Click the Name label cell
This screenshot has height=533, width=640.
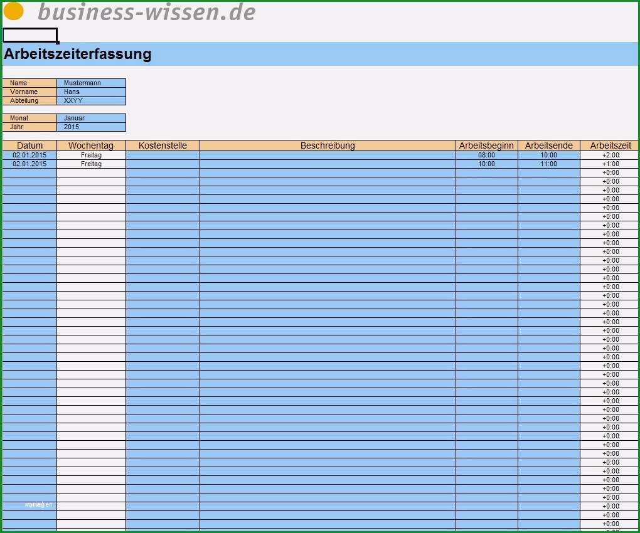(x=29, y=83)
